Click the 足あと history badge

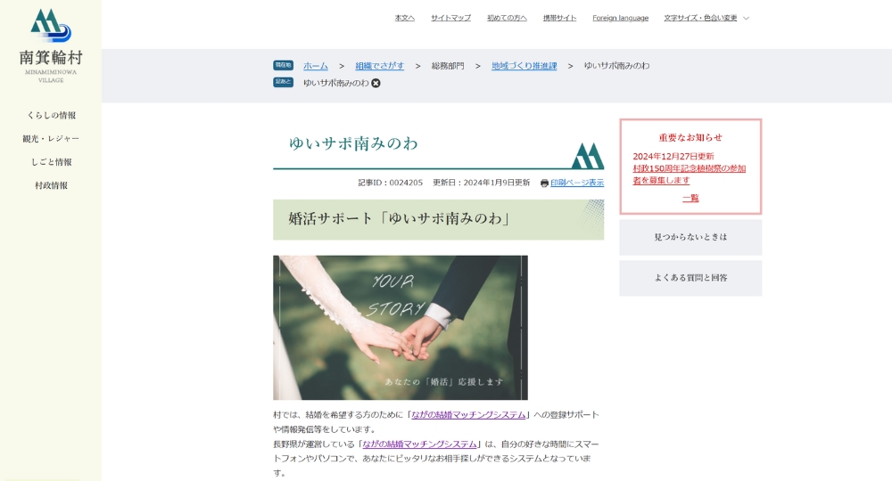(x=284, y=82)
